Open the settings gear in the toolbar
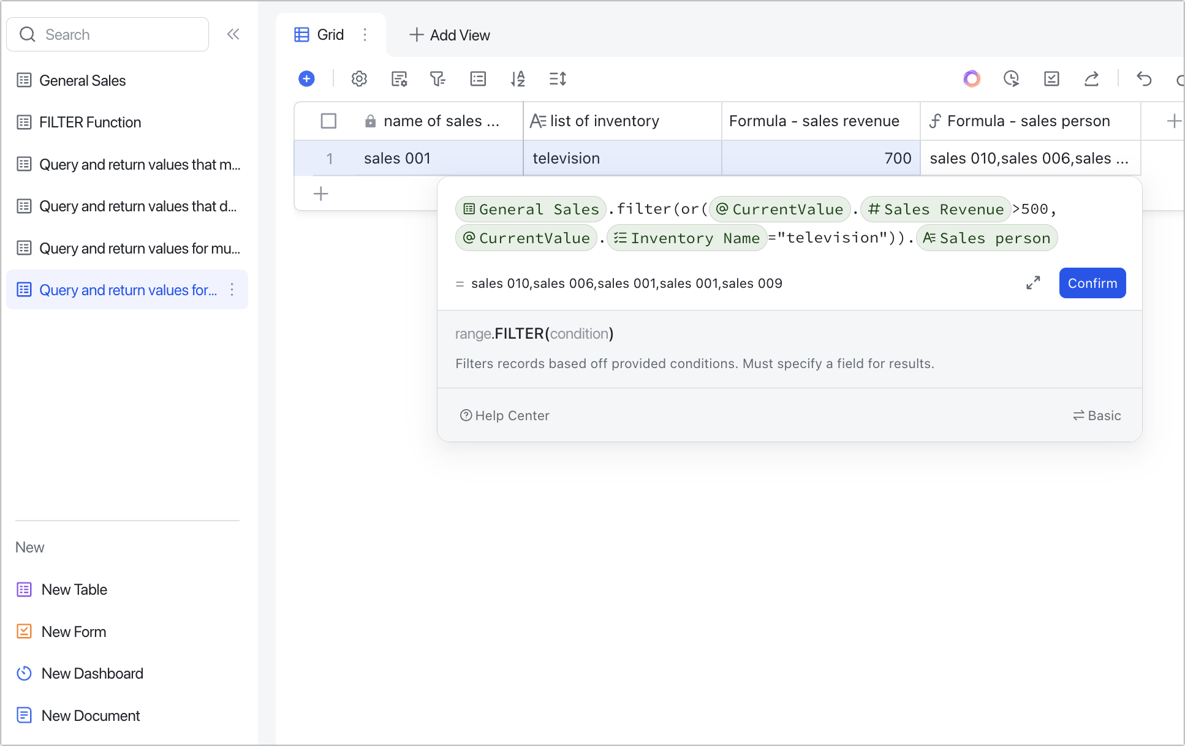The width and height of the screenshot is (1185, 746). pyautogui.click(x=359, y=79)
